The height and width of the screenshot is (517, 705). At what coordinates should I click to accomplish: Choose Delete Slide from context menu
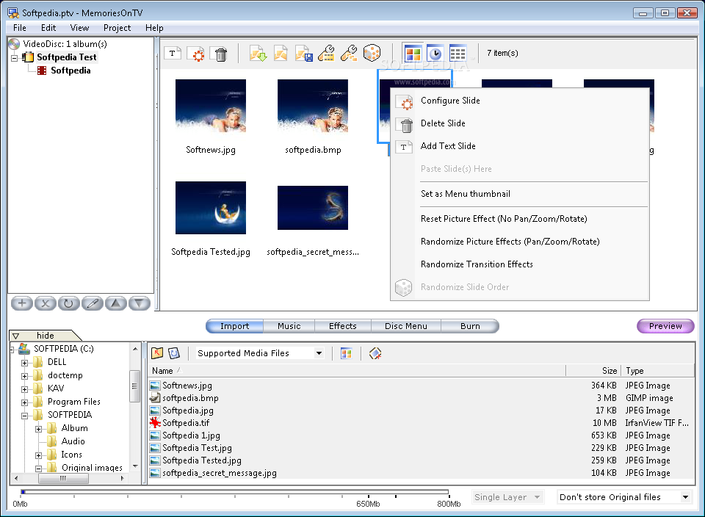pos(520,123)
